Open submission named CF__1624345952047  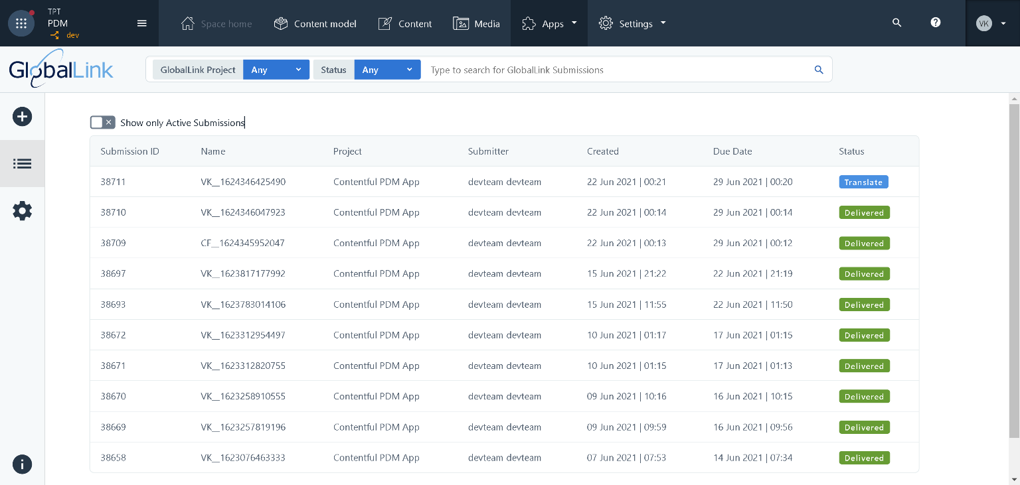(243, 243)
